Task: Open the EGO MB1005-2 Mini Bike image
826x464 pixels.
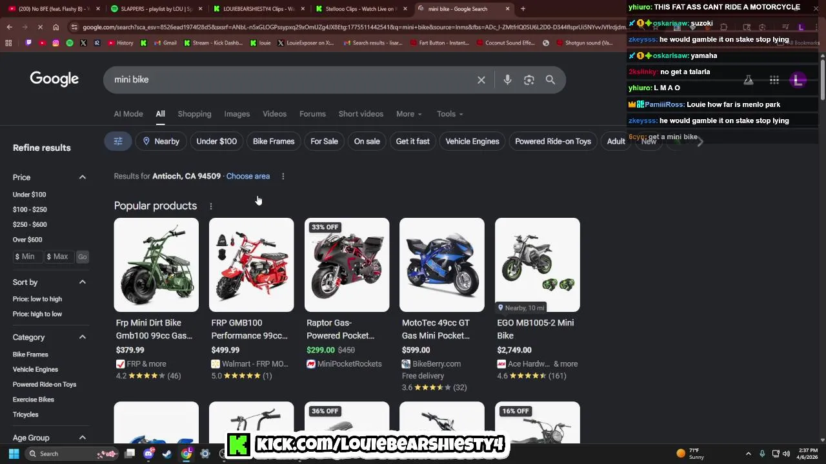Action: (538, 265)
